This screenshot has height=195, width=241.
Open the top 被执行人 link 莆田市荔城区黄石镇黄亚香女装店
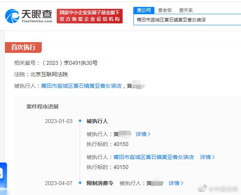pyautogui.click(x=81, y=86)
